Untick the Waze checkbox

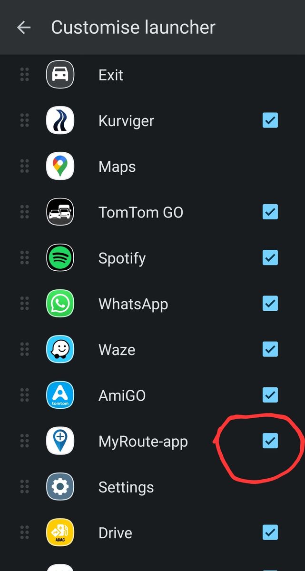tap(270, 349)
